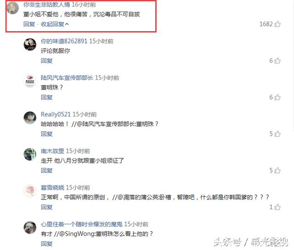The height and width of the screenshot is (250, 294).
Task: Reply to the top comment by 你非生非姑教人情
Action: pos(29,24)
